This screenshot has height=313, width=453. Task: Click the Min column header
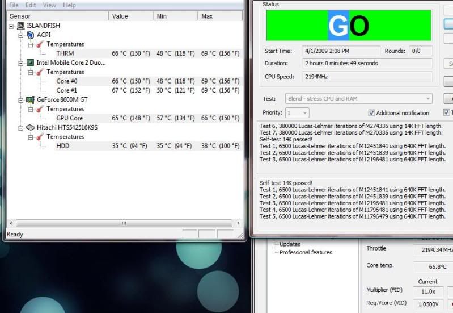click(175, 16)
